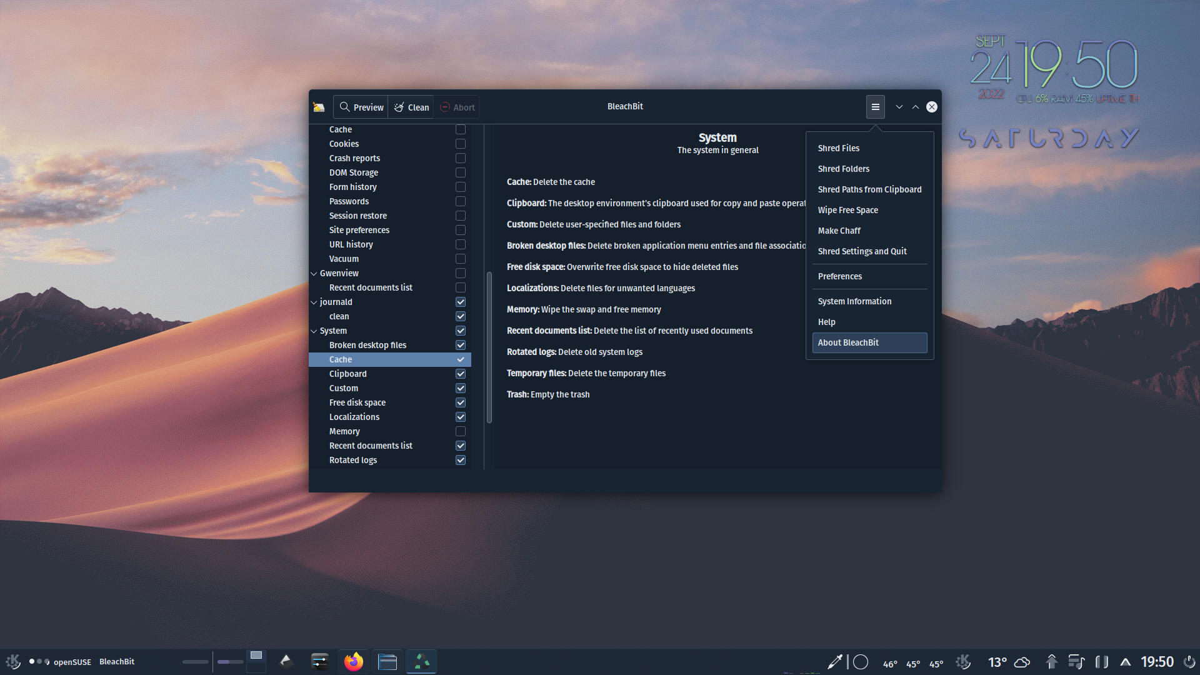This screenshot has height=675, width=1200.
Task: Untick the Broken desktop files checkbox
Action: (x=461, y=345)
